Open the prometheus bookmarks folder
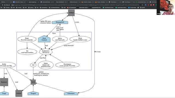 click(x=44, y=8)
